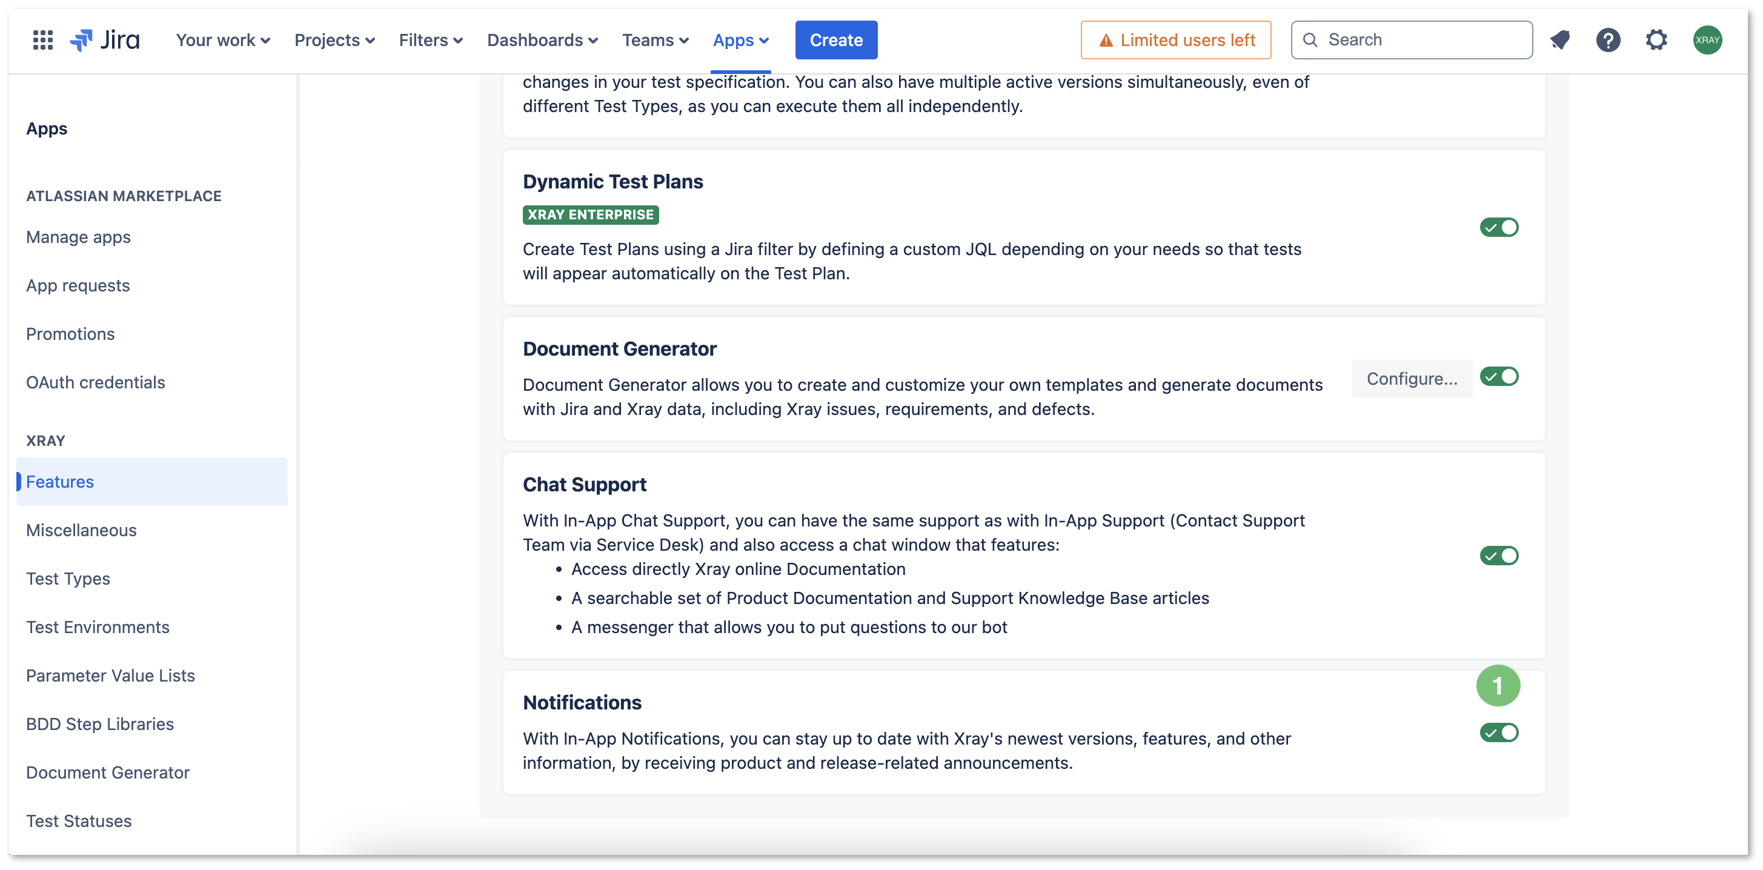Click the Apps sidebar title
The height and width of the screenshot is (870, 1763).
point(47,128)
